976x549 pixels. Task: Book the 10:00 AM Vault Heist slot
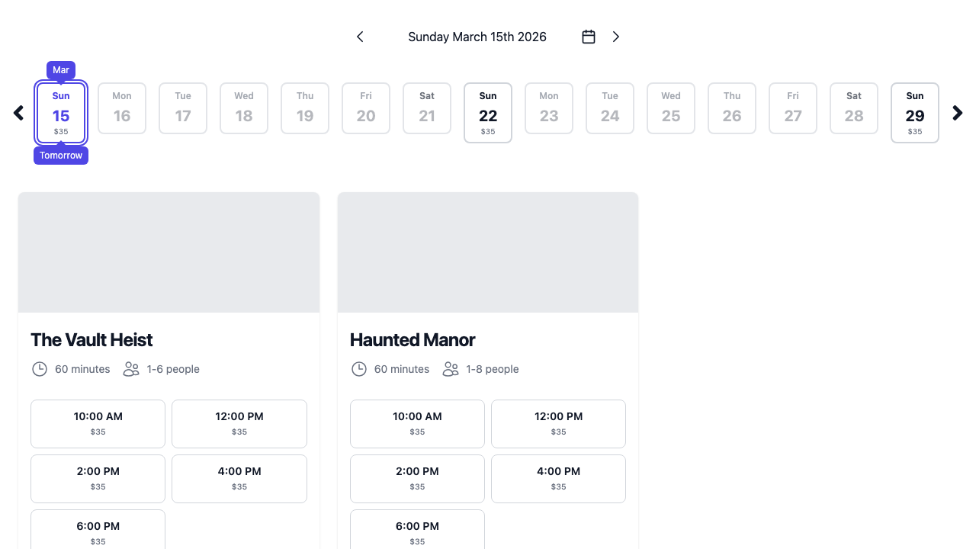coord(98,423)
